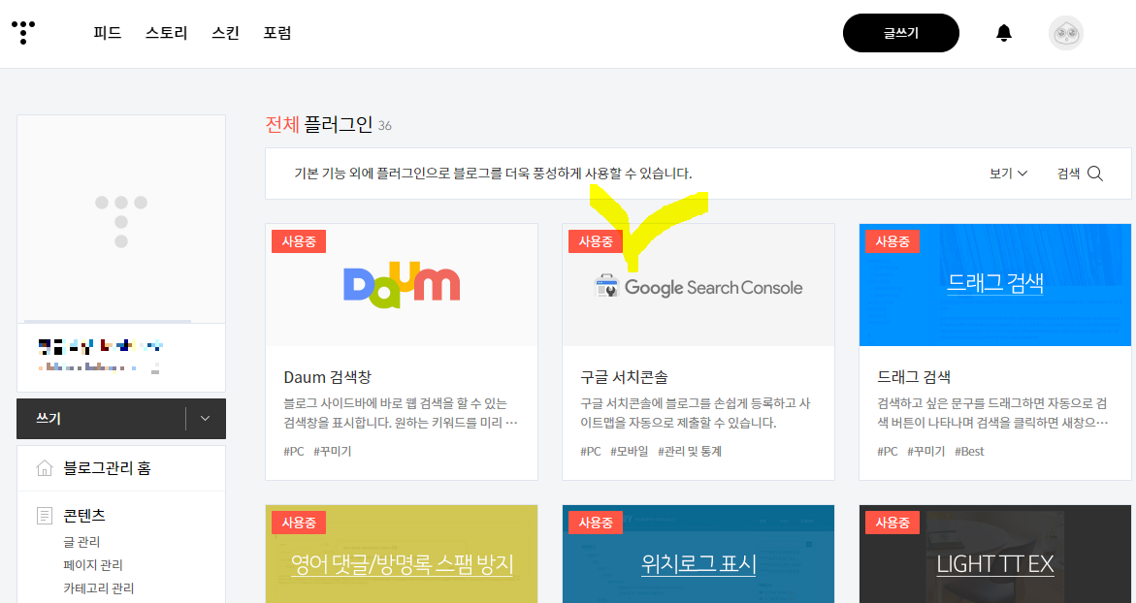Screen dimensions: 1136x603
Task: Click the 콘텐츠 document icon
Action: coord(45,516)
